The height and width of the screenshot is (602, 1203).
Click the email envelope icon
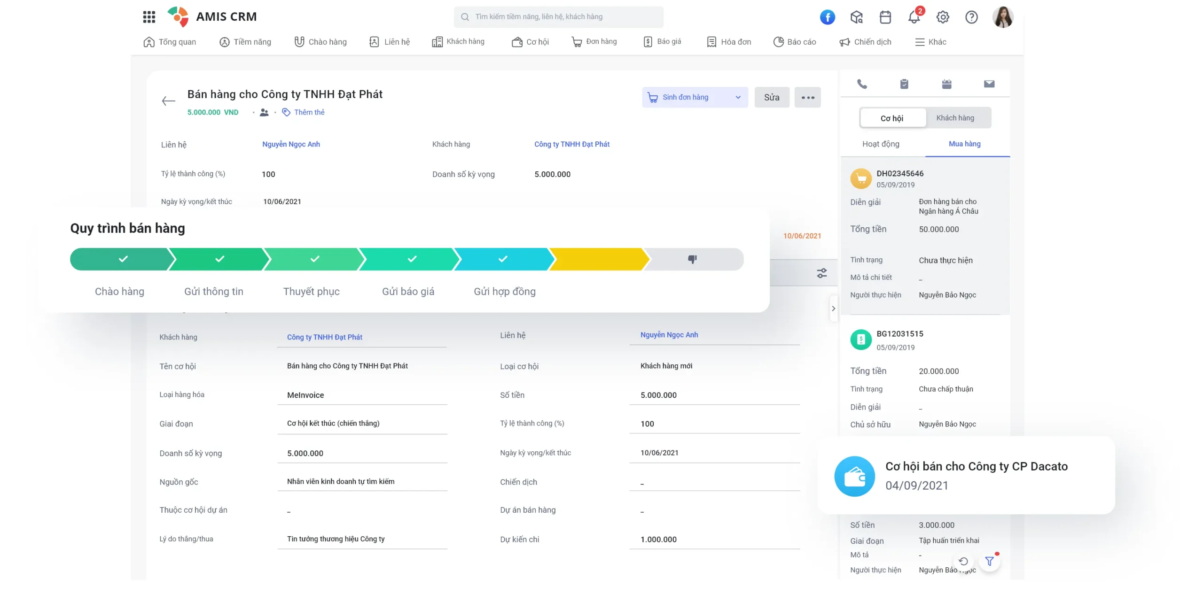tap(989, 84)
